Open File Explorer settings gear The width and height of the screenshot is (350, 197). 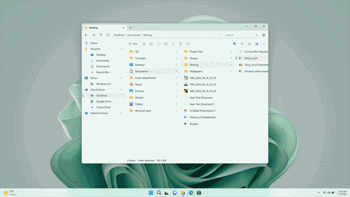(264, 35)
